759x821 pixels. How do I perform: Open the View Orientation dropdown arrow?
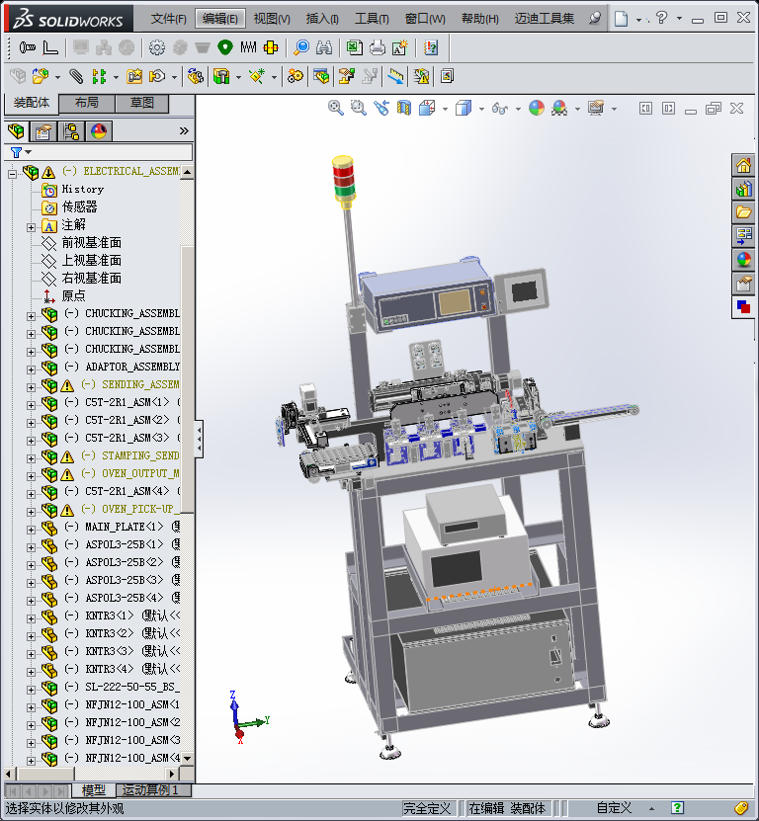click(446, 109)
